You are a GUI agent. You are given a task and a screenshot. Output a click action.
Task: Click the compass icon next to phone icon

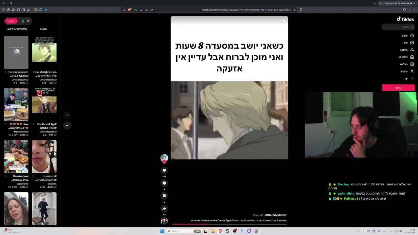pos(28,21)
